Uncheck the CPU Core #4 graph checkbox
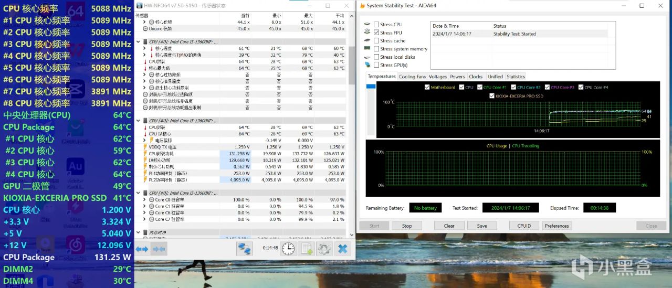 click(x=581, y=87)
